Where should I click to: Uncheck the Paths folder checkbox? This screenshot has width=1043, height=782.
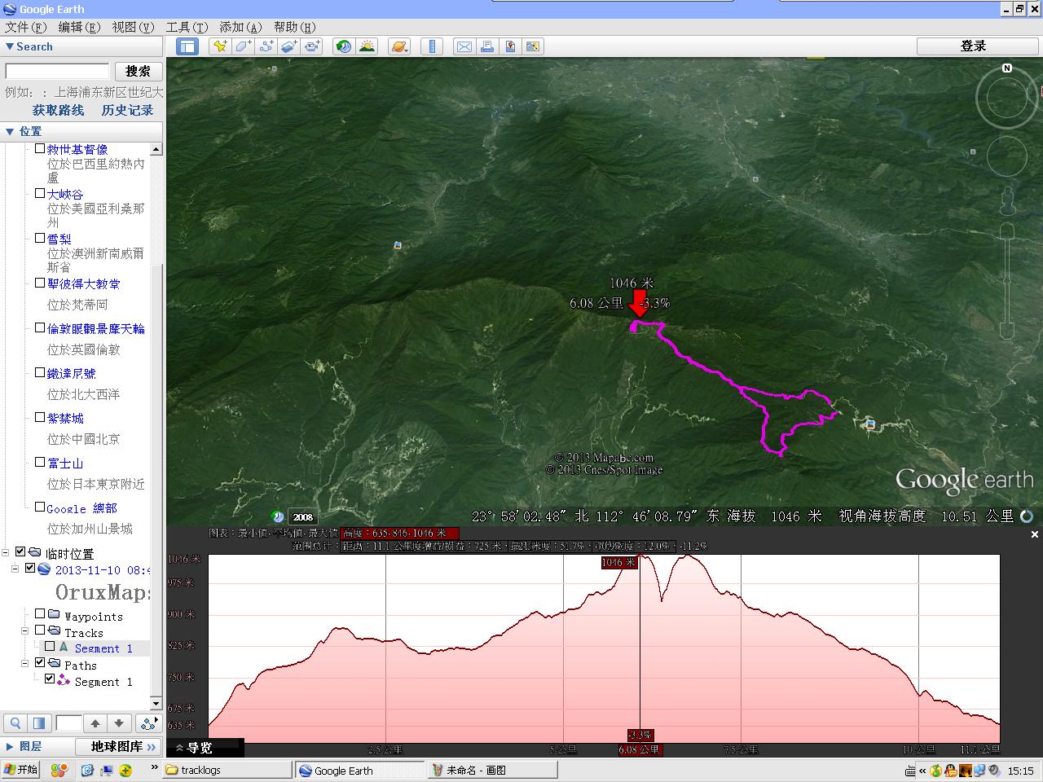coord(40,662)
